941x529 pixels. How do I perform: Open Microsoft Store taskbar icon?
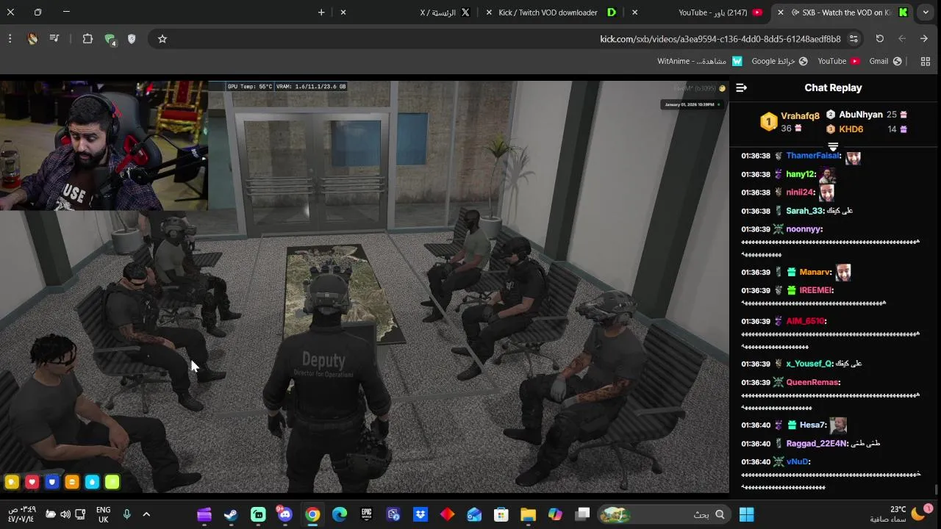pos(501,514)
